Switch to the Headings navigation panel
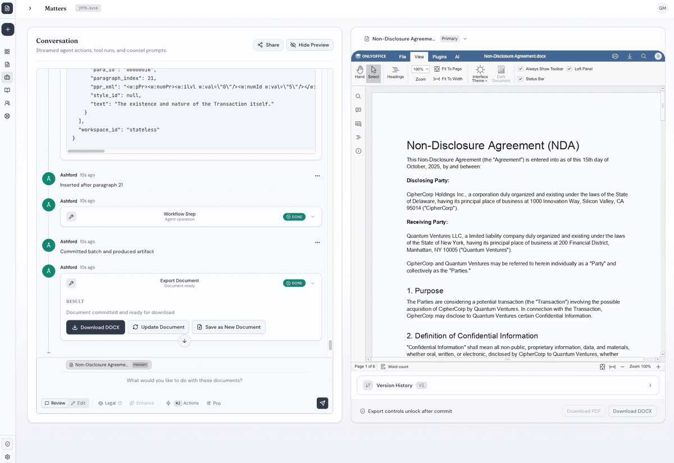This screenshot has width=674, height=463. click(x=395, y=72)
